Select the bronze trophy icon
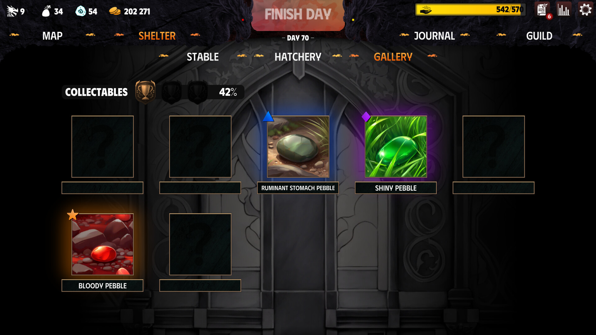 pos(145,92)
